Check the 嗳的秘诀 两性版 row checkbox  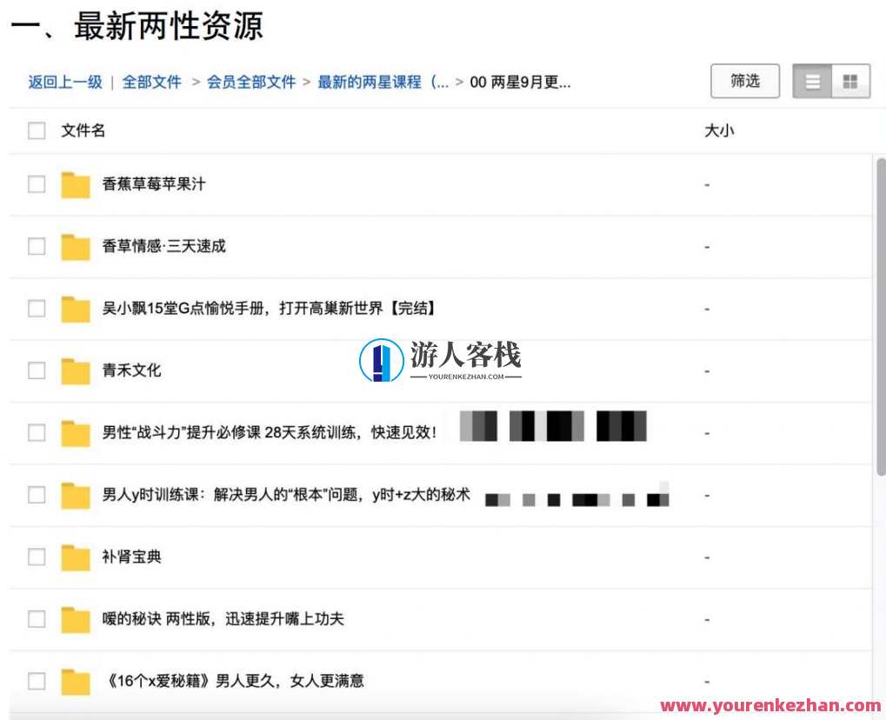click(36, 618)
